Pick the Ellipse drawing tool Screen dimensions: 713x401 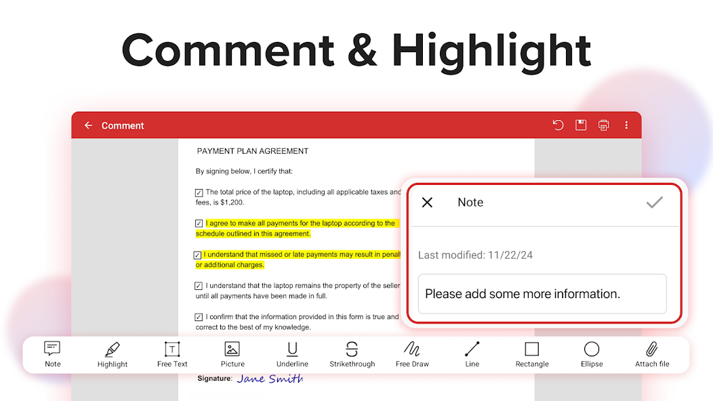coord(591,352)
